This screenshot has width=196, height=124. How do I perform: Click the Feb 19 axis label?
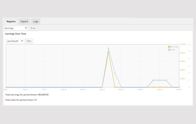click(x=121, y=89)
